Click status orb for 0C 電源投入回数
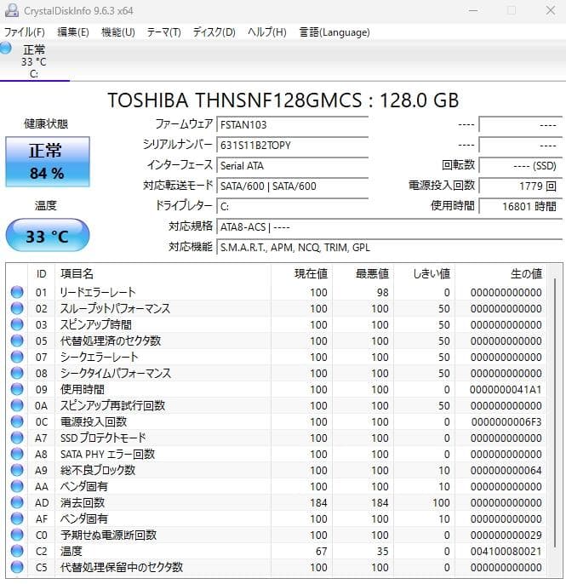The width and height of the screenshot is (566, 584). [x=17, y=422]
